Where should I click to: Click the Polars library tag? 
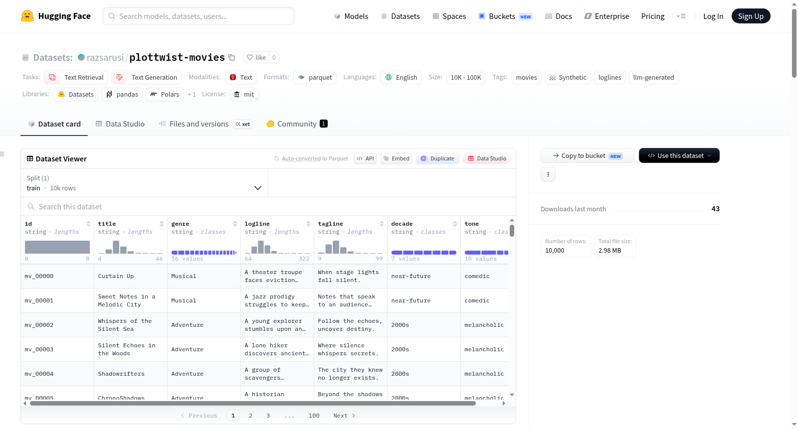click(x=165, y=94)
